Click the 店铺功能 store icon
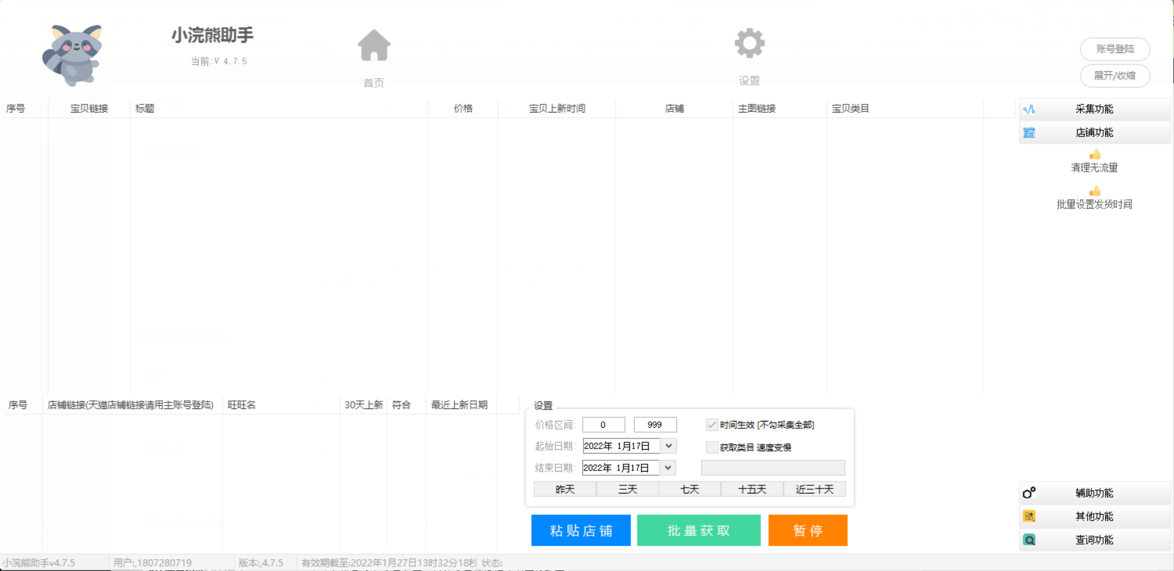The width and height of the screenshot is (1174, 571). (x=1029, y=133)
